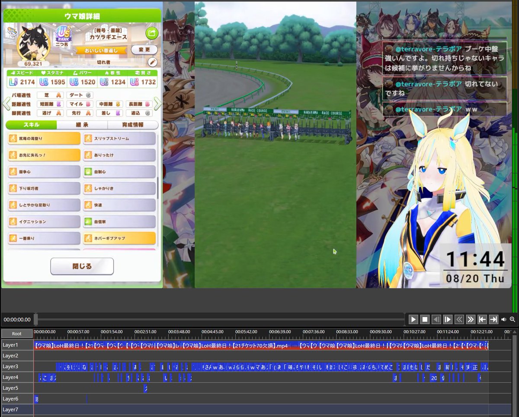
Task: Click the pencil edit icon
Action: (x=152, y=62)
